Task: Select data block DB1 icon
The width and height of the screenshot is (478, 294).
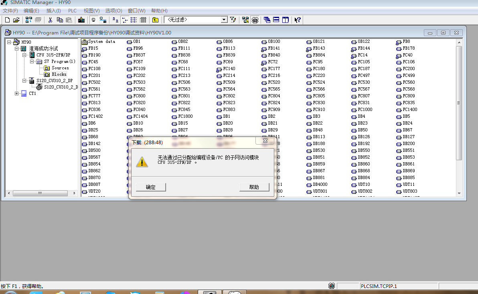Action: tap(219, 117)
